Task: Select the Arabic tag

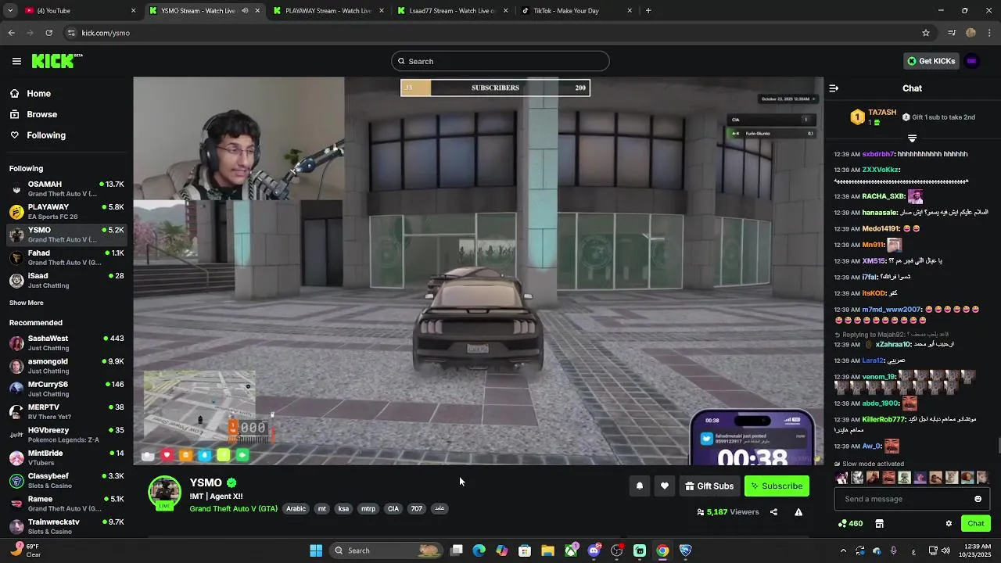Action: [x=296, y=508]
